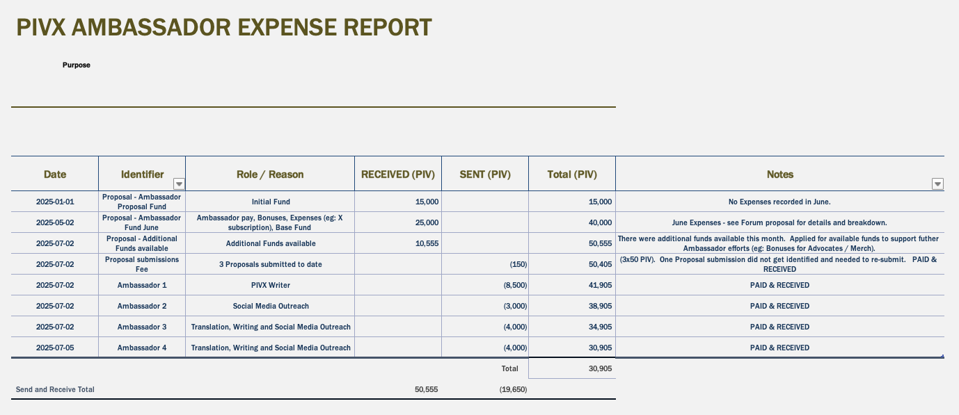
Task: Click the Notes column header text
Action: (x=780, y=174)
